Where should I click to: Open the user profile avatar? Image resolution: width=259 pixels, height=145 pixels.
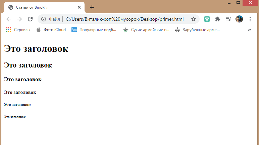tap(239, 19)
